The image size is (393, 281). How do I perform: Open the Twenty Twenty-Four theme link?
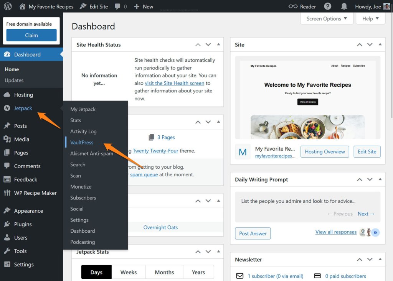tap(155, 151)
